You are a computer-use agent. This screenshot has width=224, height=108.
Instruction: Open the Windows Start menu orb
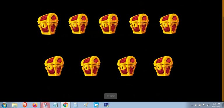[4, 105]
